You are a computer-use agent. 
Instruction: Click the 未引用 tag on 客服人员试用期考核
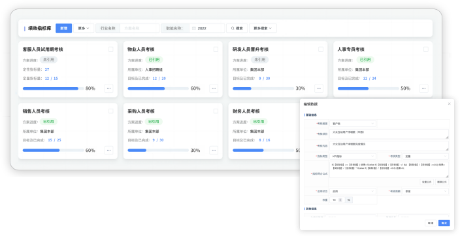(49, 60)
